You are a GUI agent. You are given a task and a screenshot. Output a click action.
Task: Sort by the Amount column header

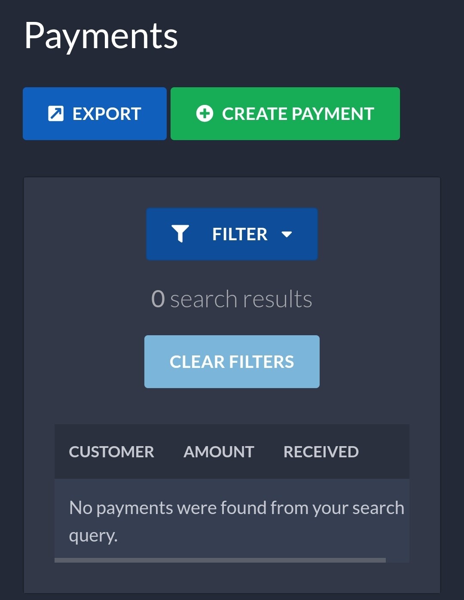click(x=219, y=452)
